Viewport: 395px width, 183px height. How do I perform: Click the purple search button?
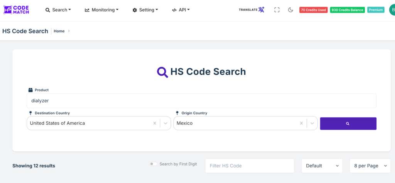[348, 124]
